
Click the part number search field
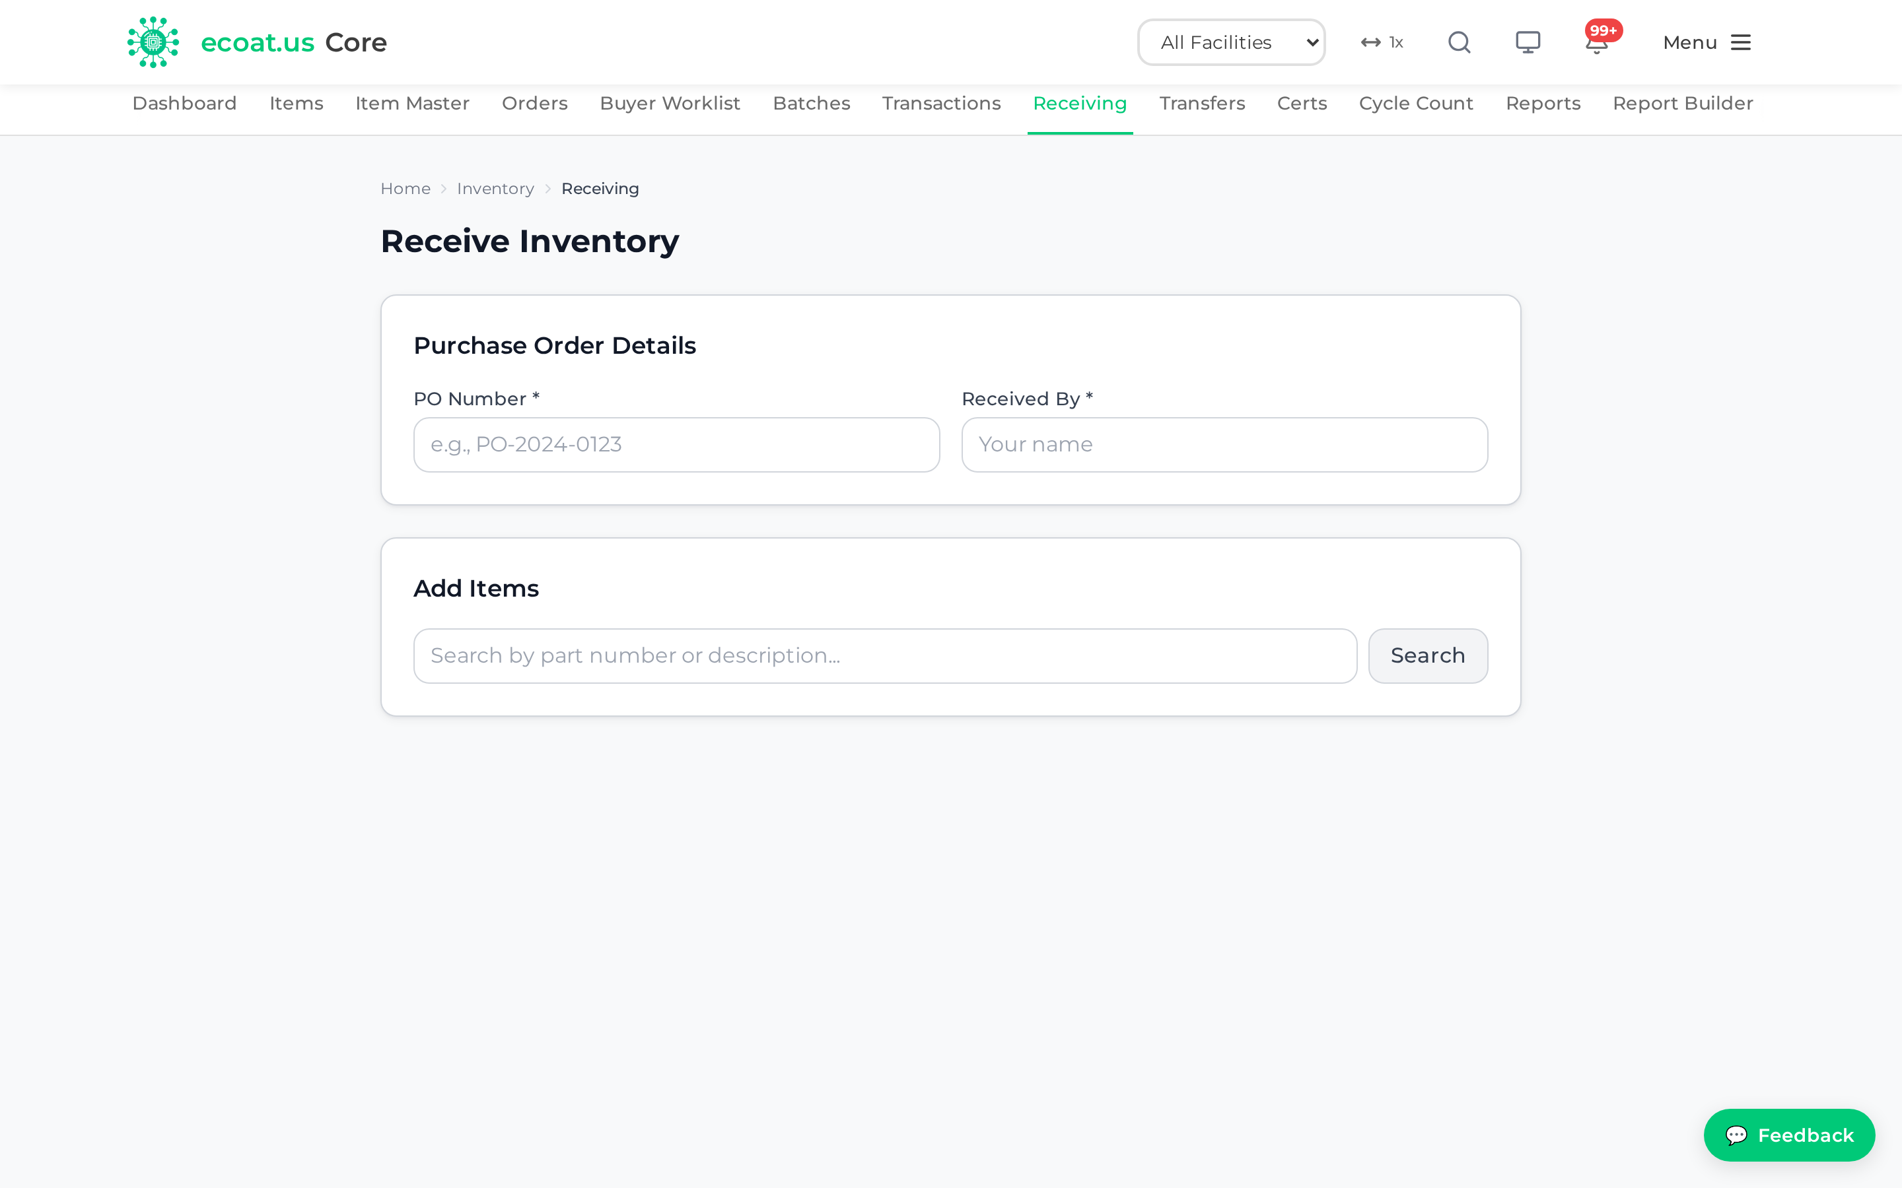point(885,655)
